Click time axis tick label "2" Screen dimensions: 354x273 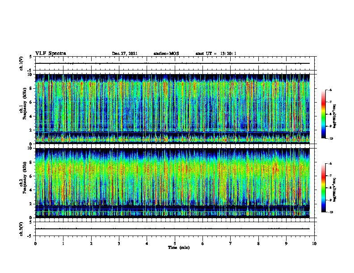coord(91,244)
